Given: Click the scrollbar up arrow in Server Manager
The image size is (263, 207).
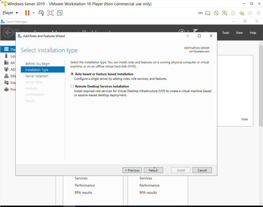Looking at the screenshot, I should point(261,43).
